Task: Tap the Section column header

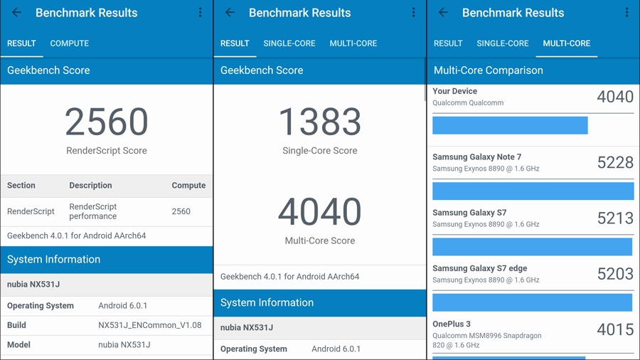Action: coord(21,185)
